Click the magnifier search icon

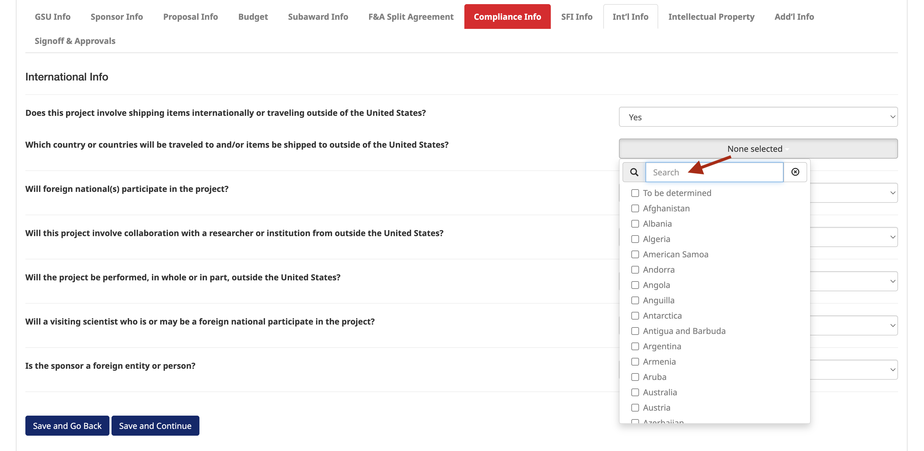click(634, 172)
